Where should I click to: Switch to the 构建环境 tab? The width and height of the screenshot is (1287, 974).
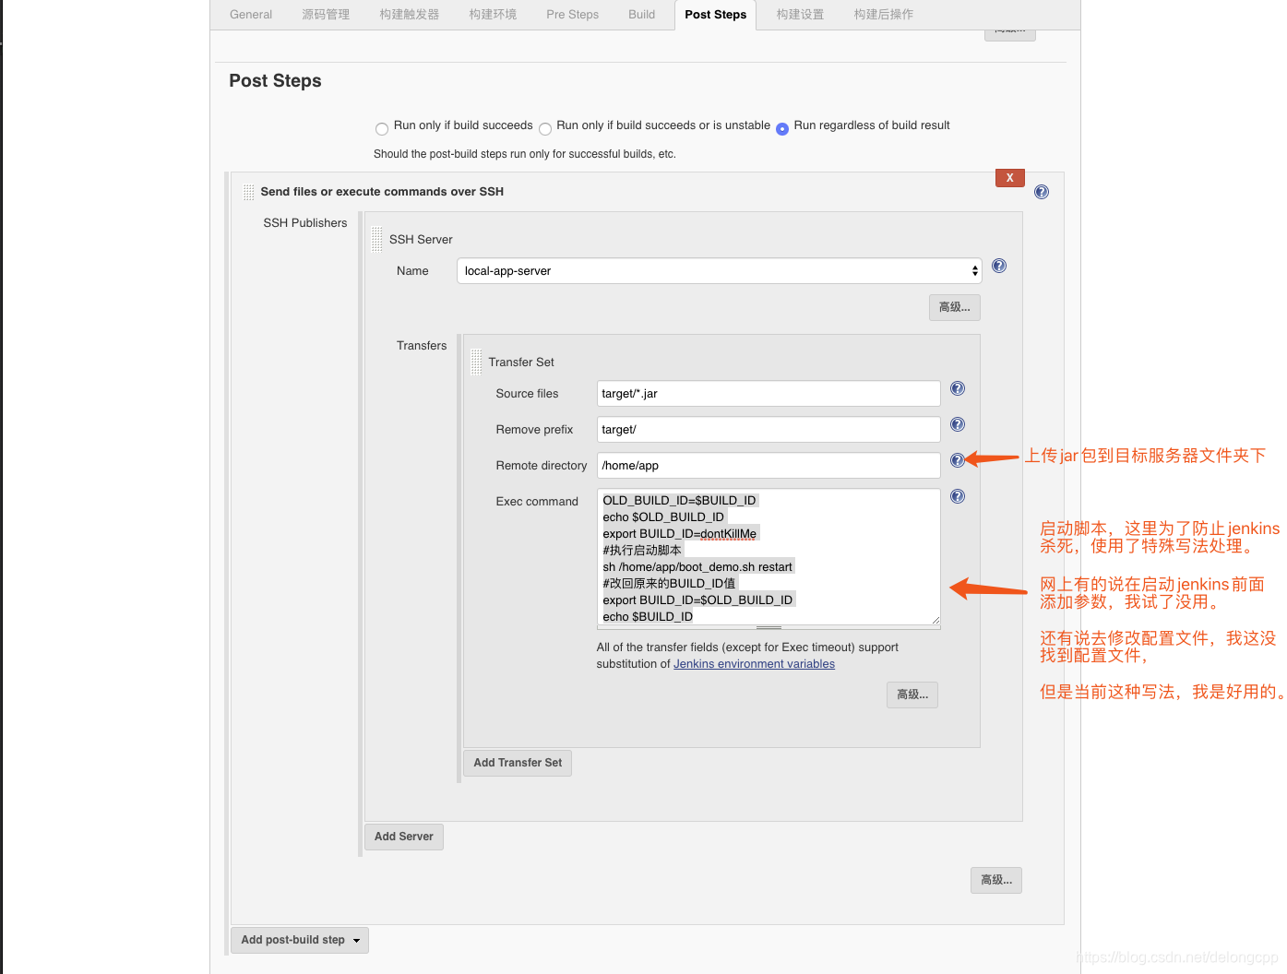493,15
